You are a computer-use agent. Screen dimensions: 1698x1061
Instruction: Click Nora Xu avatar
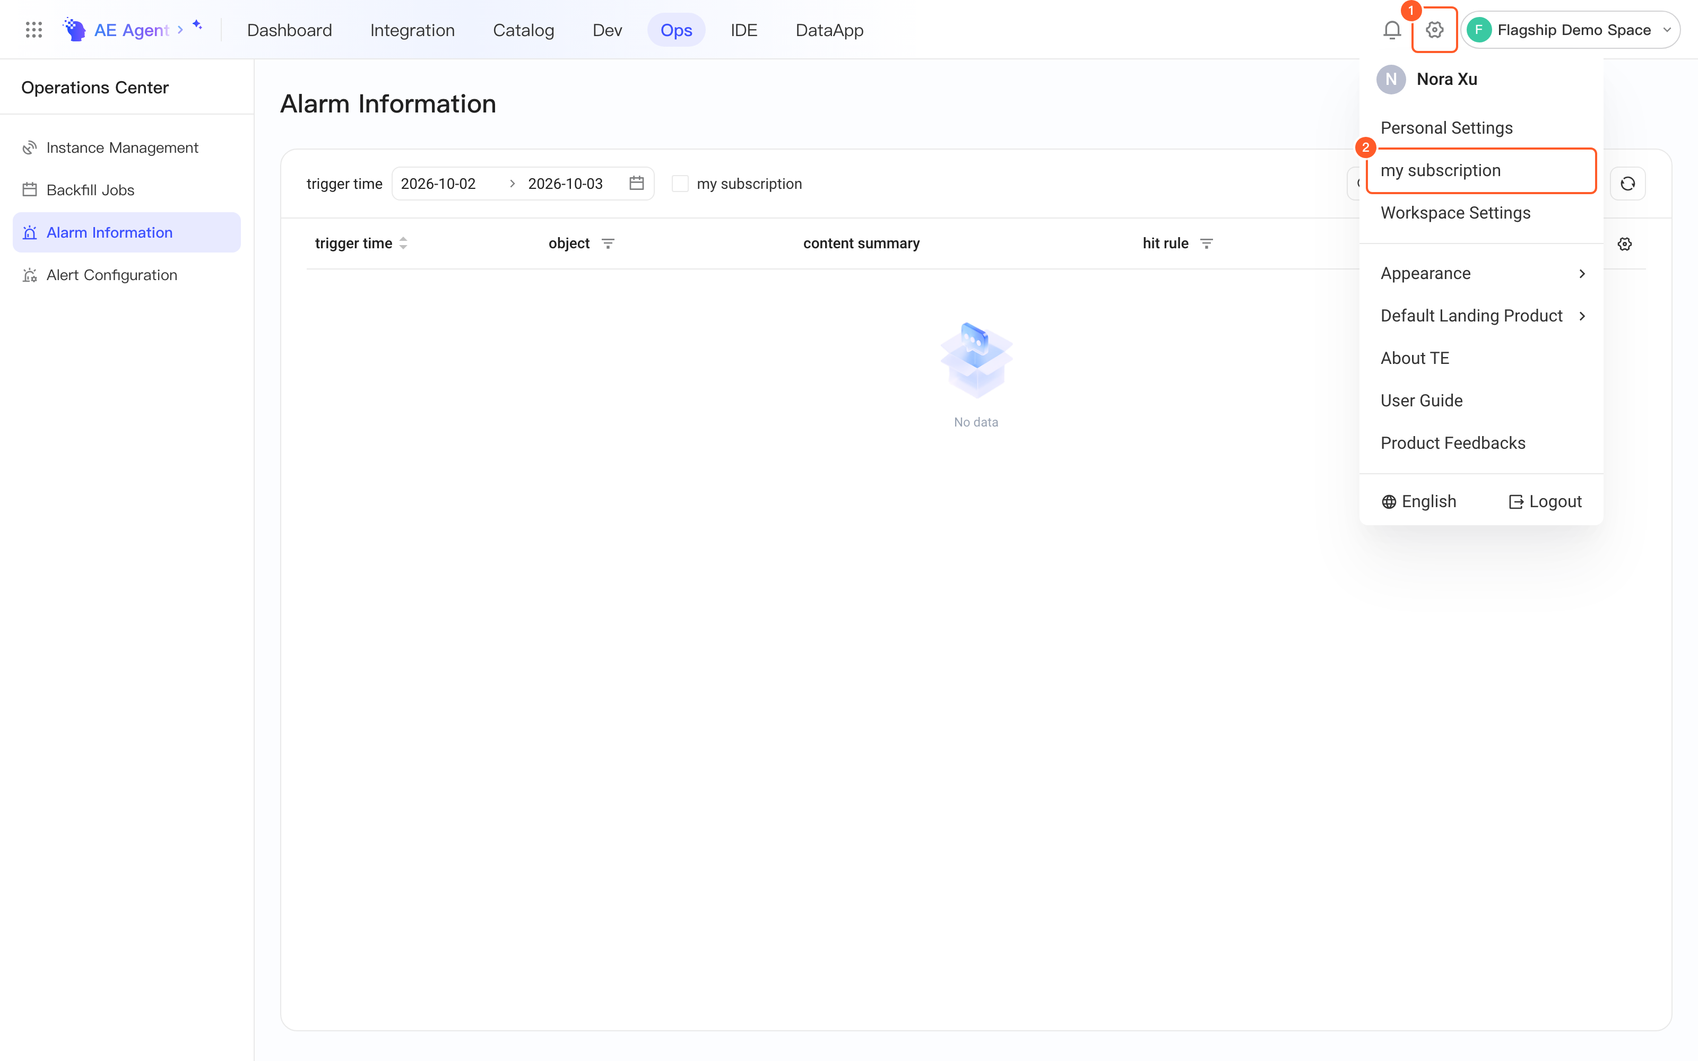click(x=1391, y=79)
